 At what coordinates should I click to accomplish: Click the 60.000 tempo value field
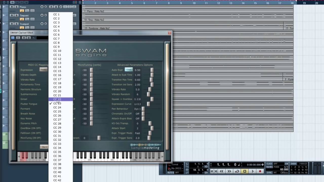click(284, 169)
